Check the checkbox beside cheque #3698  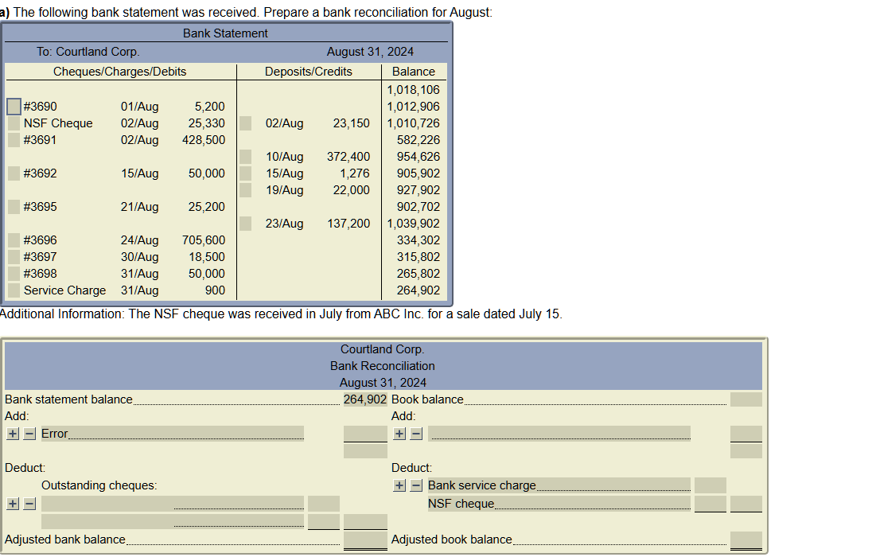click(x=12, y=273)
